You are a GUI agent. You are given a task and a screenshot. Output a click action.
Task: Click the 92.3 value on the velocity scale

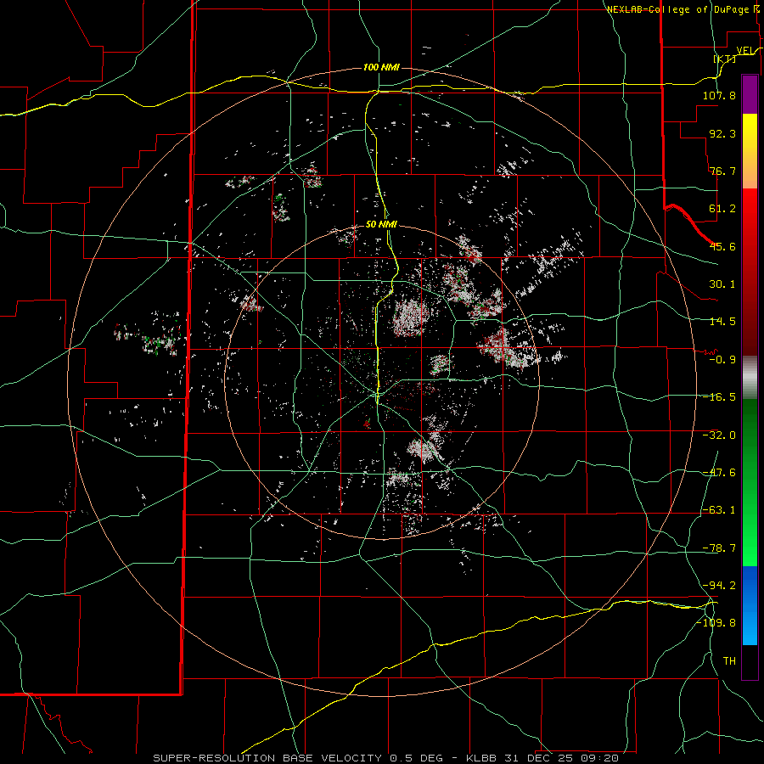coord(722,133)
